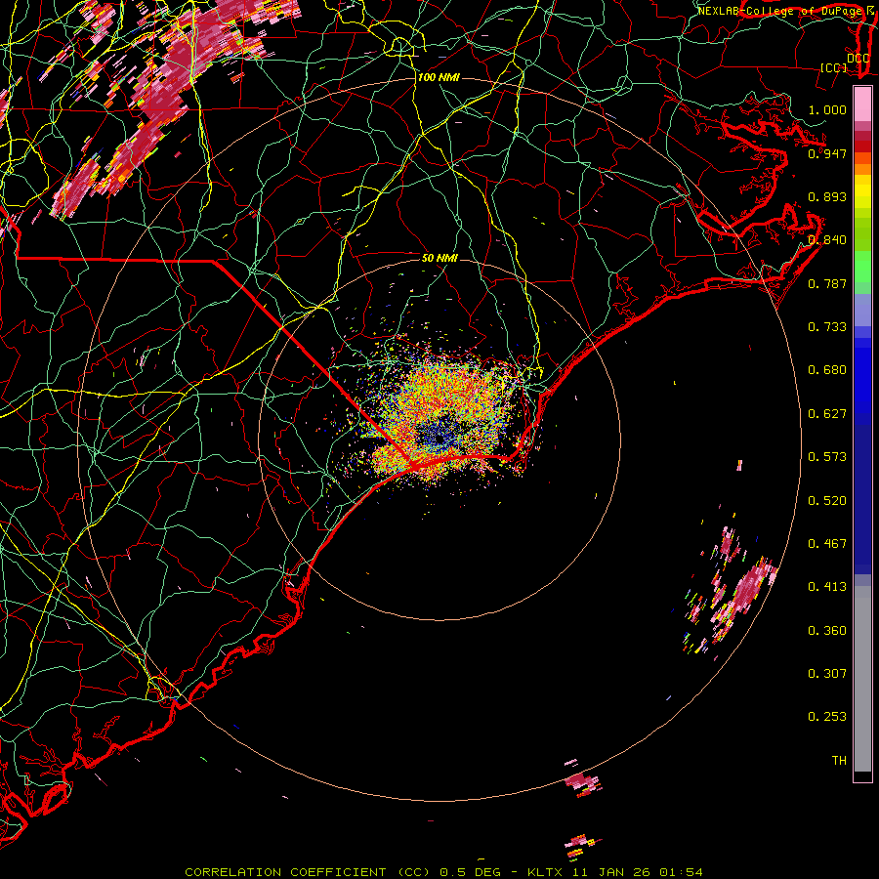Pick the light pink top color bar segment
Image resolution: width=879 pixels, height=879 pixels.
tap(862, 104)
